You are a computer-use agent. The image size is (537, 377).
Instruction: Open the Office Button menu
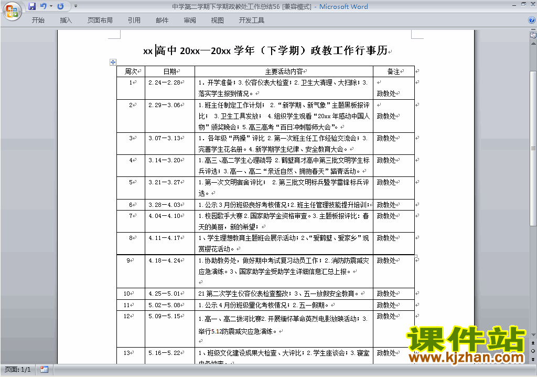12,12
